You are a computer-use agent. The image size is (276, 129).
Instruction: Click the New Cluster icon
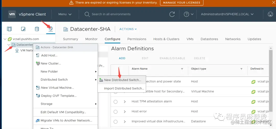pyautogui.click(x=38, y=63)
